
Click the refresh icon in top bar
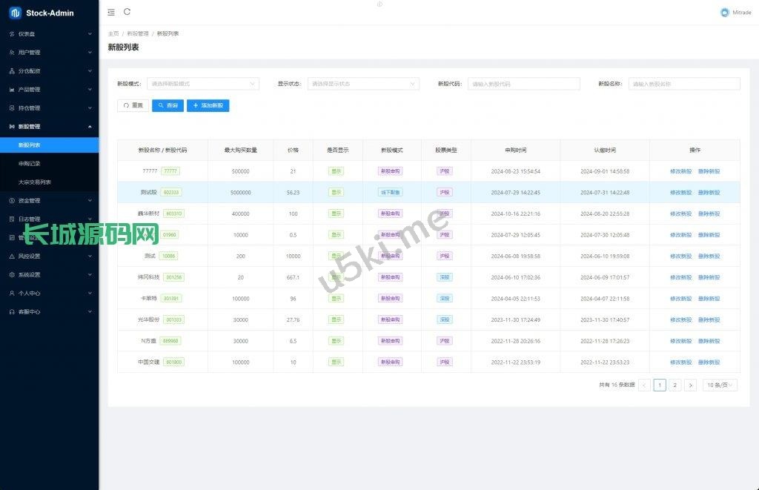pos(127,12)
